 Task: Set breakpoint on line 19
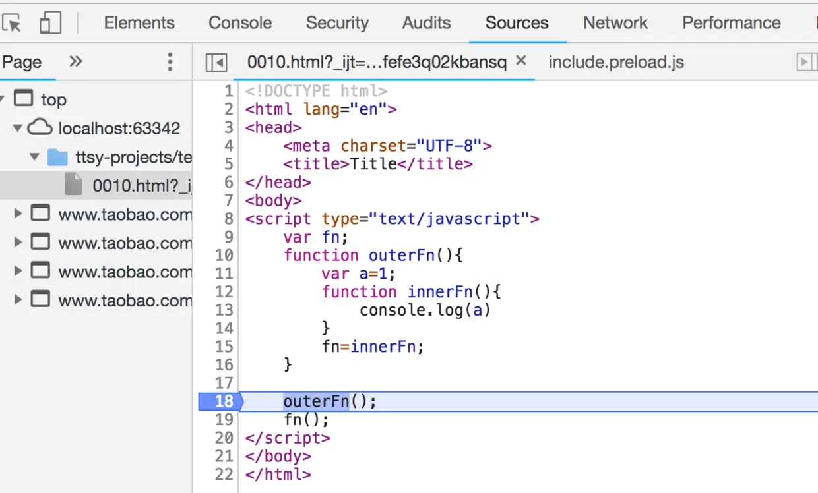(224, 420)
